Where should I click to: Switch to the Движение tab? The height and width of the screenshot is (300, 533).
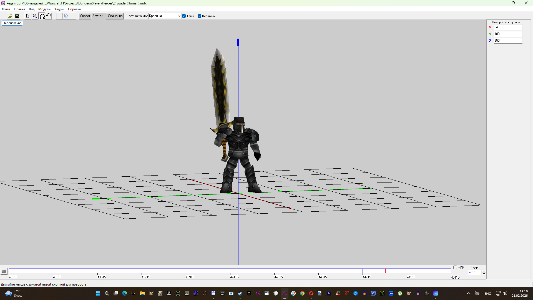tap(115, 16)
